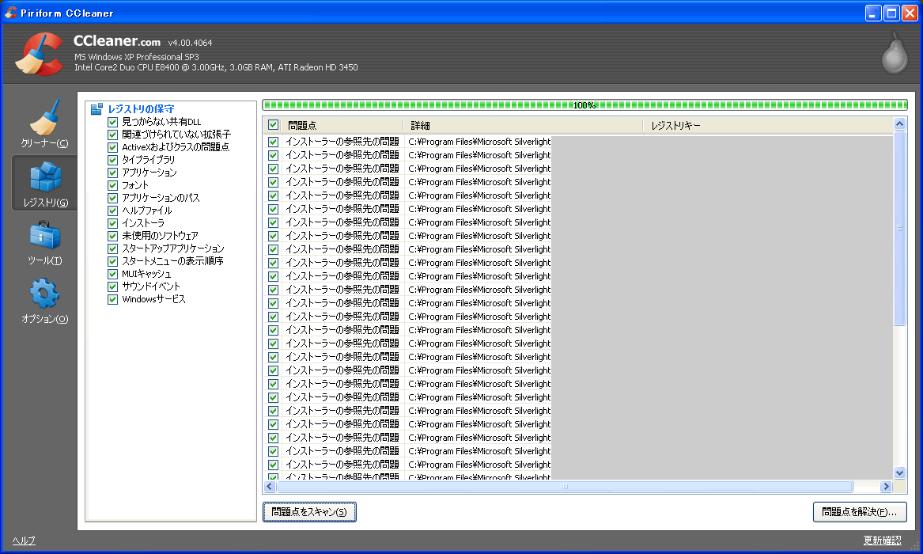Toggle the サウンドイベント checkbox
Screen dimensions: 923x554
point(113,286)
